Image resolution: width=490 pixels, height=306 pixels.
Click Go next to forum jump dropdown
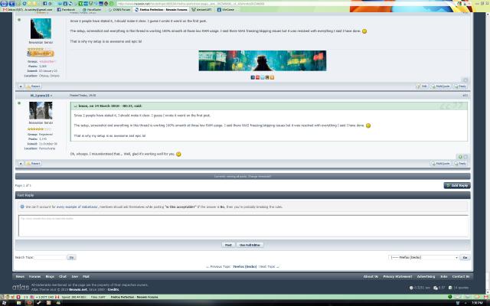[465, 258]
